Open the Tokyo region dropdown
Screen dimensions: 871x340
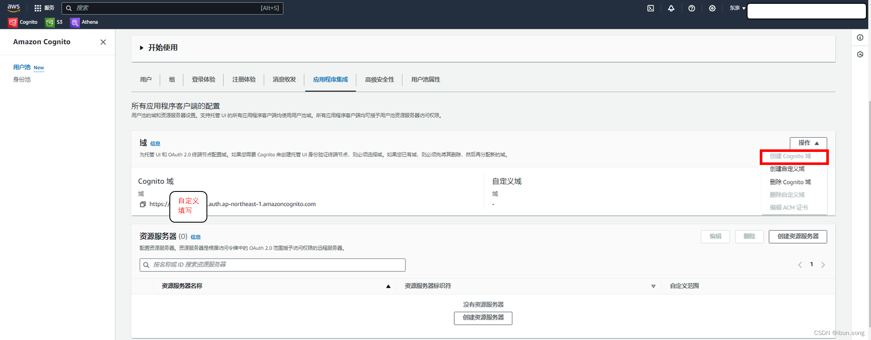pos(737,8)
